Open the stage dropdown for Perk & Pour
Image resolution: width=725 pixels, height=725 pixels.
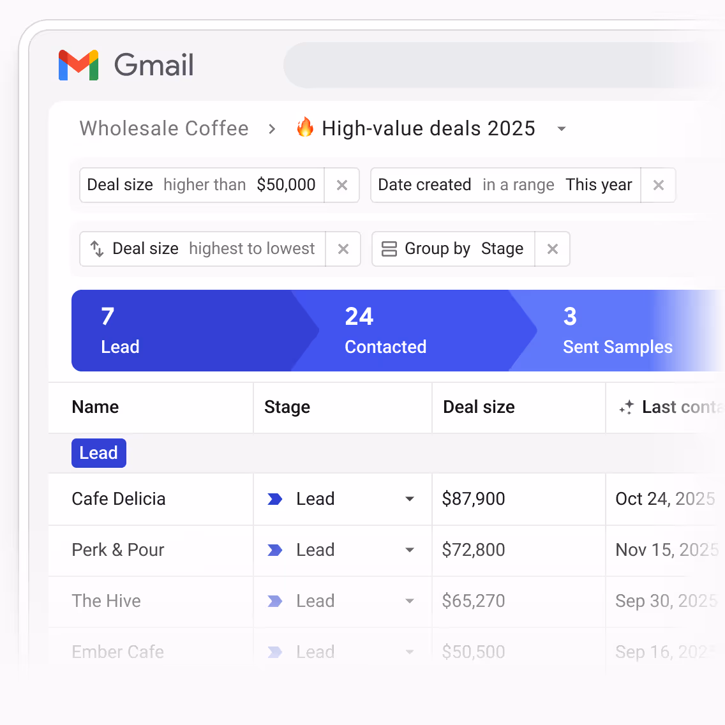[x=410, y=549]
